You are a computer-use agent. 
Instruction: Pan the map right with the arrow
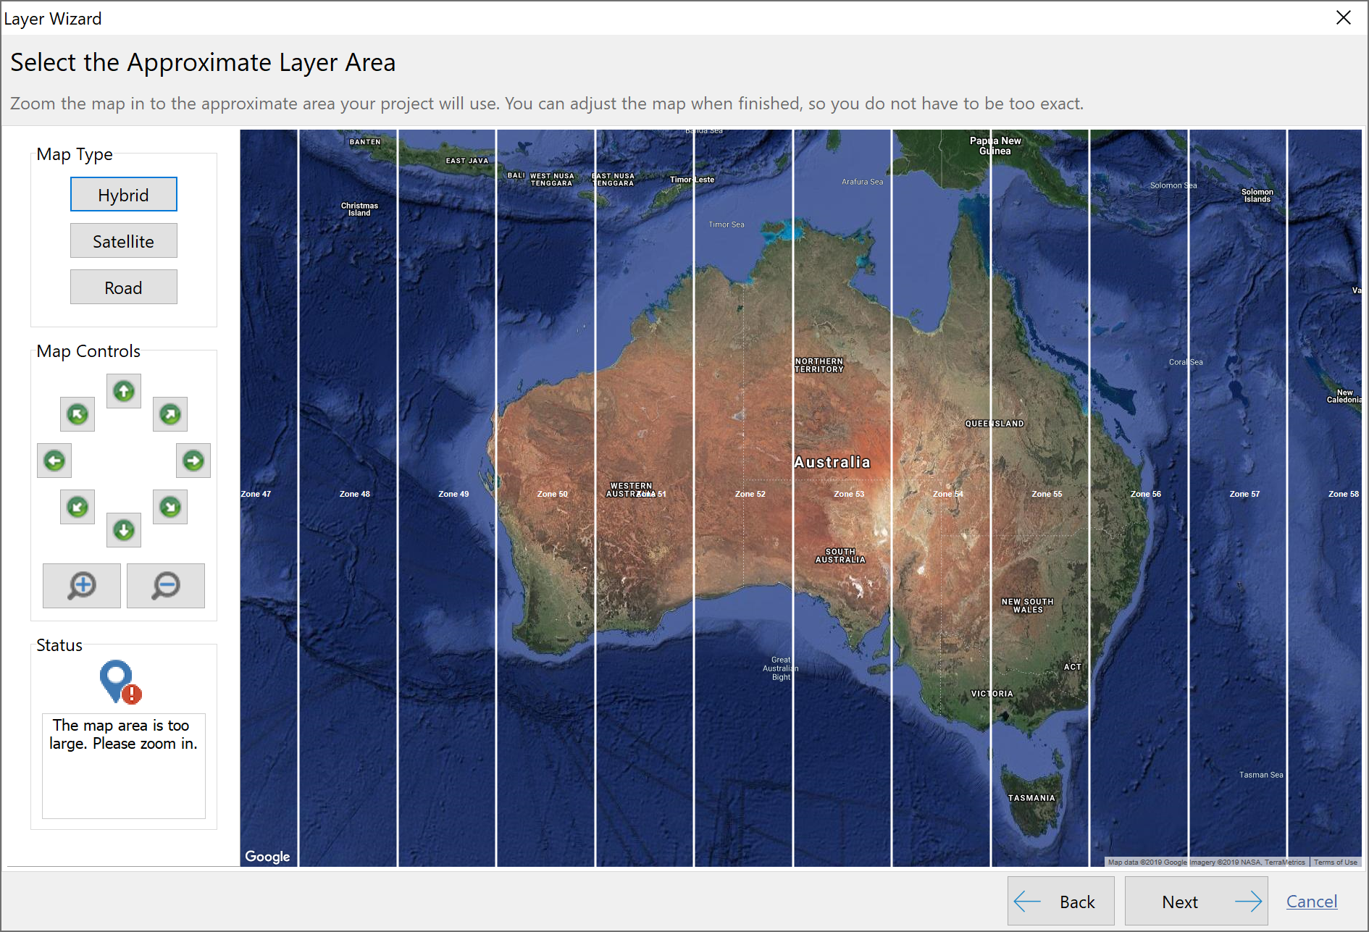193,461
